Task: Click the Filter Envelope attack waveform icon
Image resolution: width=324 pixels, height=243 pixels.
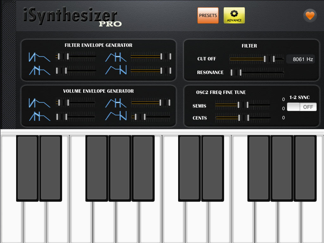Action: click(39, 57)
